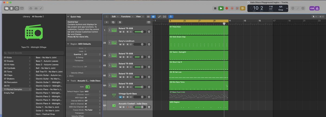The height and width of the screenshot is (117, 326).
Task: Click the green Play button
Action: (x=221, y=8)
